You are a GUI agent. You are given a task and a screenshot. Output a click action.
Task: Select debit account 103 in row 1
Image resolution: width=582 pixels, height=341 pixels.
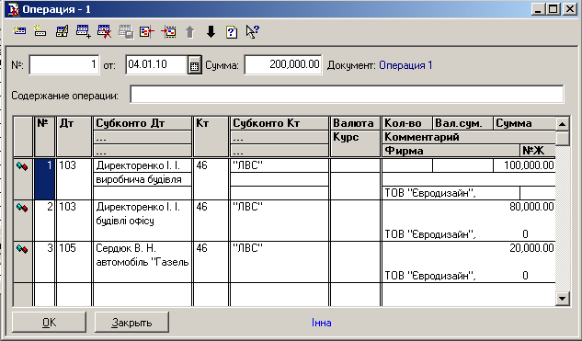tap(74, 179)
